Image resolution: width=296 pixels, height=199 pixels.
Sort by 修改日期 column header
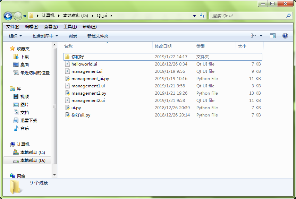(163, 46)
